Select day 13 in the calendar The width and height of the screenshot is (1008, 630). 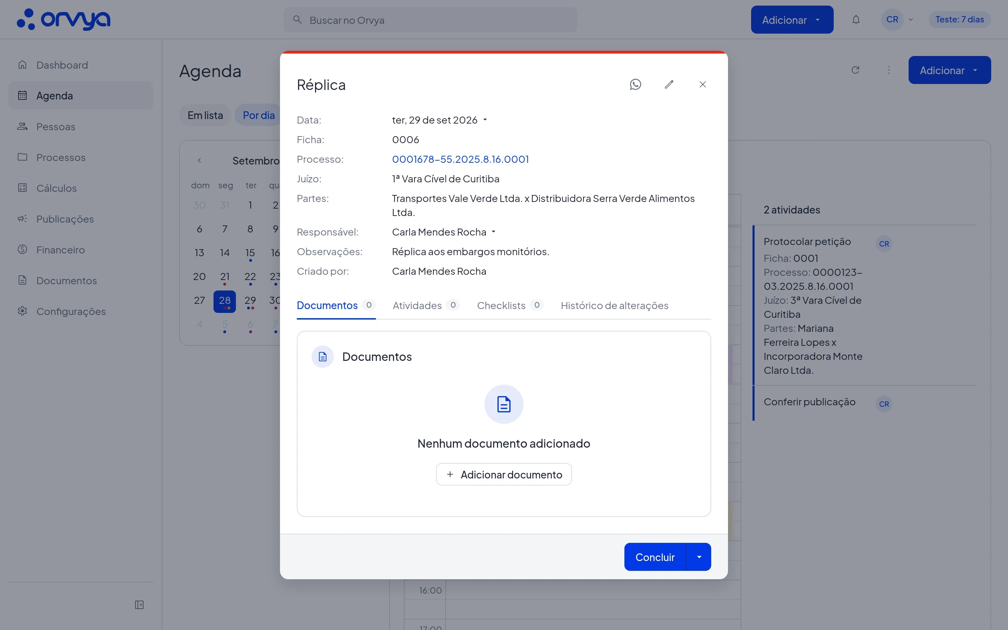coord(199,253)
